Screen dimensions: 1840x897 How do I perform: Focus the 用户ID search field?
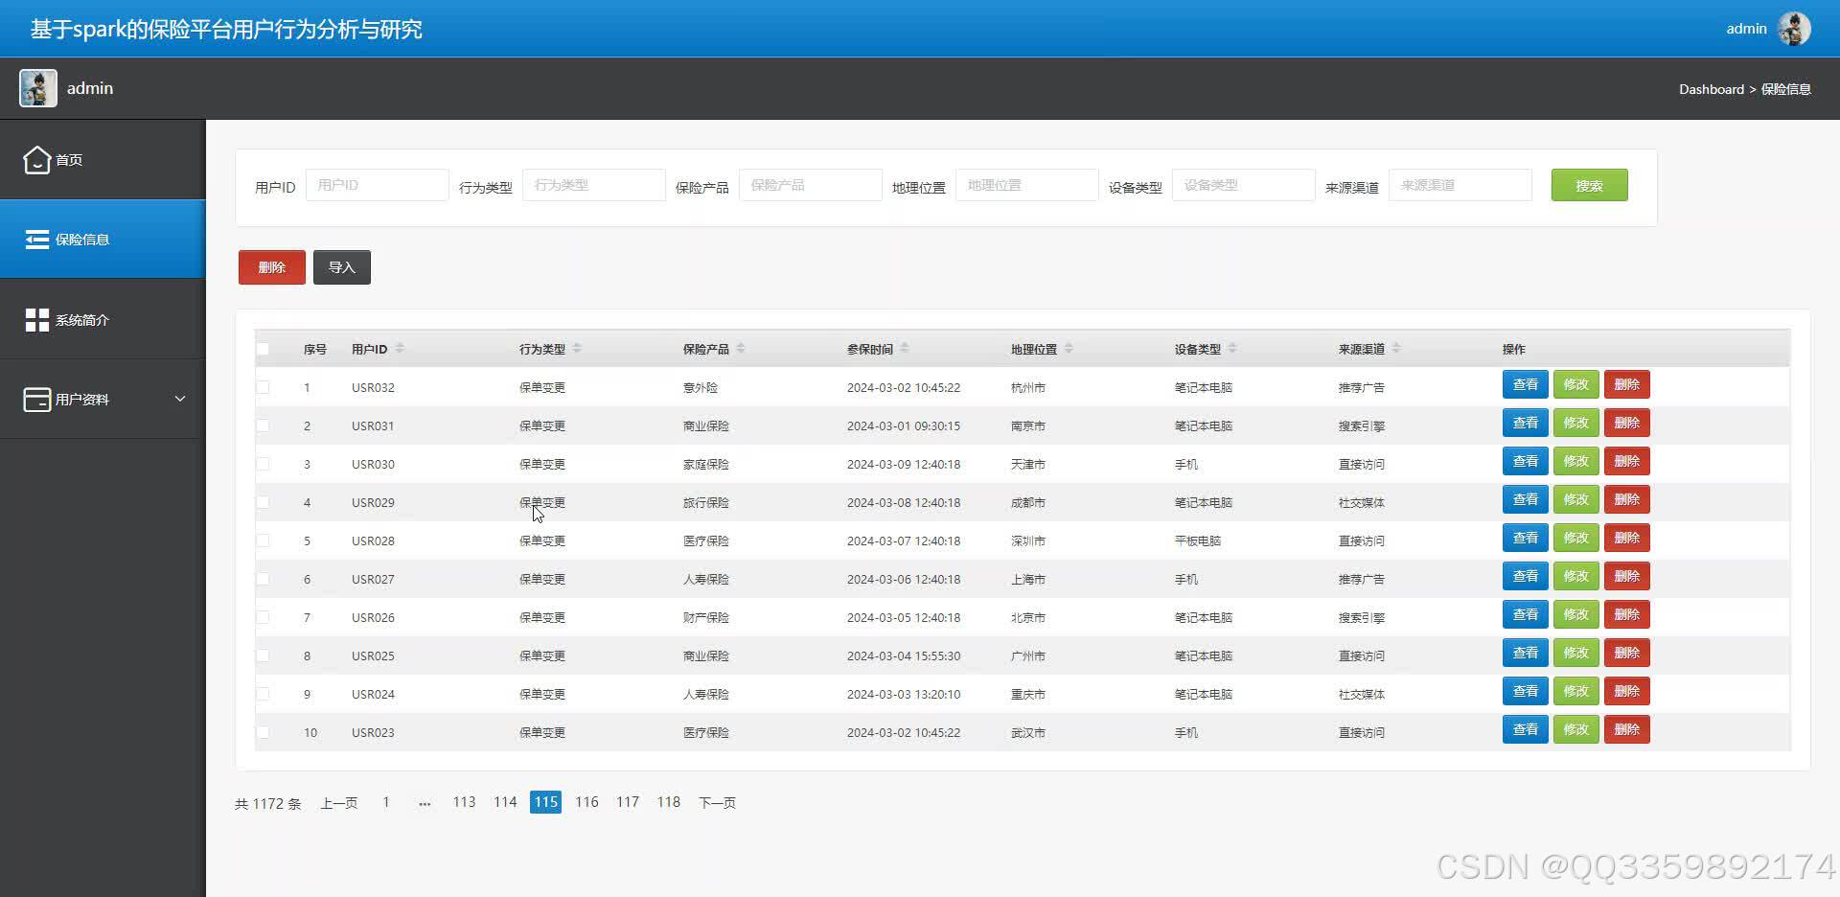tap(377, 185)
